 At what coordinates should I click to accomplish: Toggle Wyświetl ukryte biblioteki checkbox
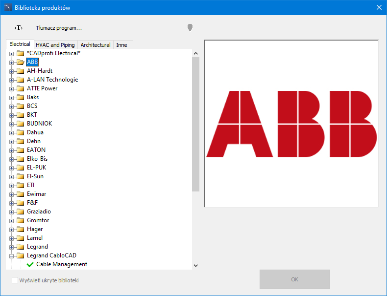15,280
